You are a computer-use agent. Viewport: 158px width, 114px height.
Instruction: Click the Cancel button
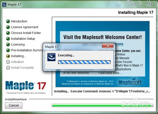[14, 105]
